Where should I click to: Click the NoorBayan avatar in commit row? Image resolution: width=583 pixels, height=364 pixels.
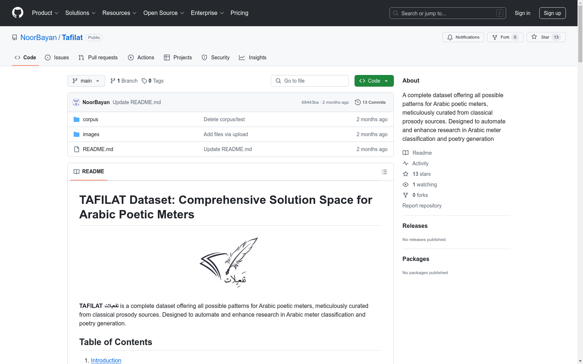(x=76, y=102)
